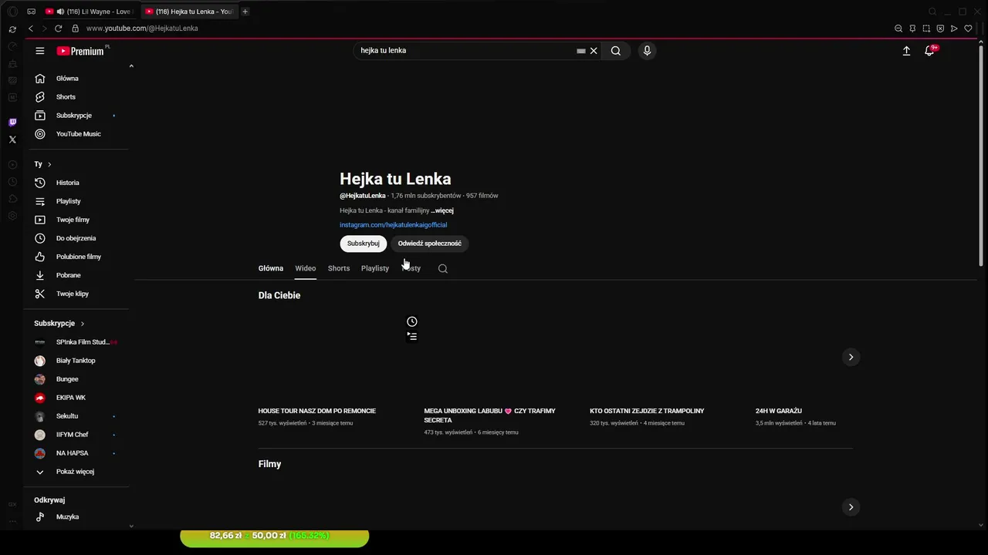The width and height of the screenshot is (988, 555).
Task: Show next Filmy videos with arrow
Action: coord(851,507)
